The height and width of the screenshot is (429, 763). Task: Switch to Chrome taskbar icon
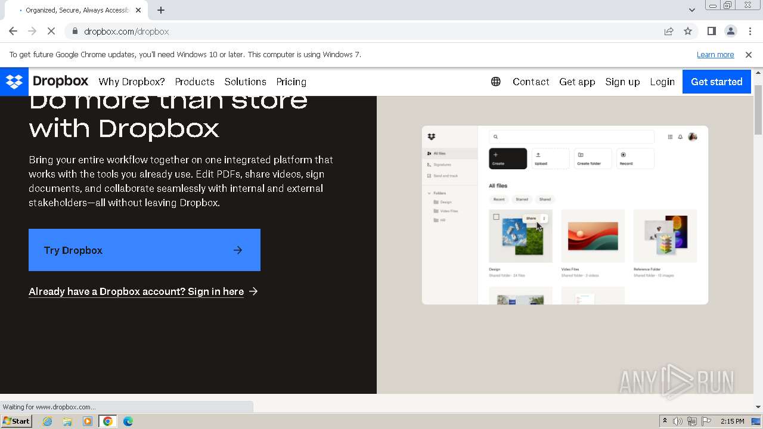tap(108, 421)
